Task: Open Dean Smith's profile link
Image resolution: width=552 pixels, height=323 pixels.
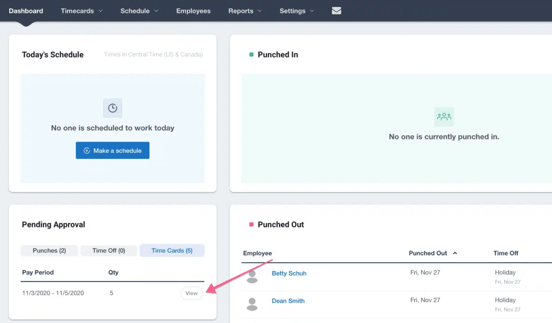Action: 288,301
